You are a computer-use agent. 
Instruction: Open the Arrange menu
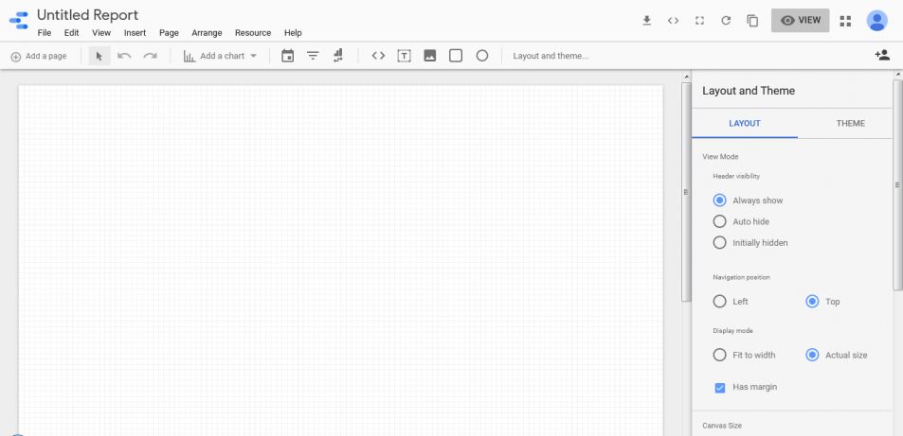click(207, 33)
